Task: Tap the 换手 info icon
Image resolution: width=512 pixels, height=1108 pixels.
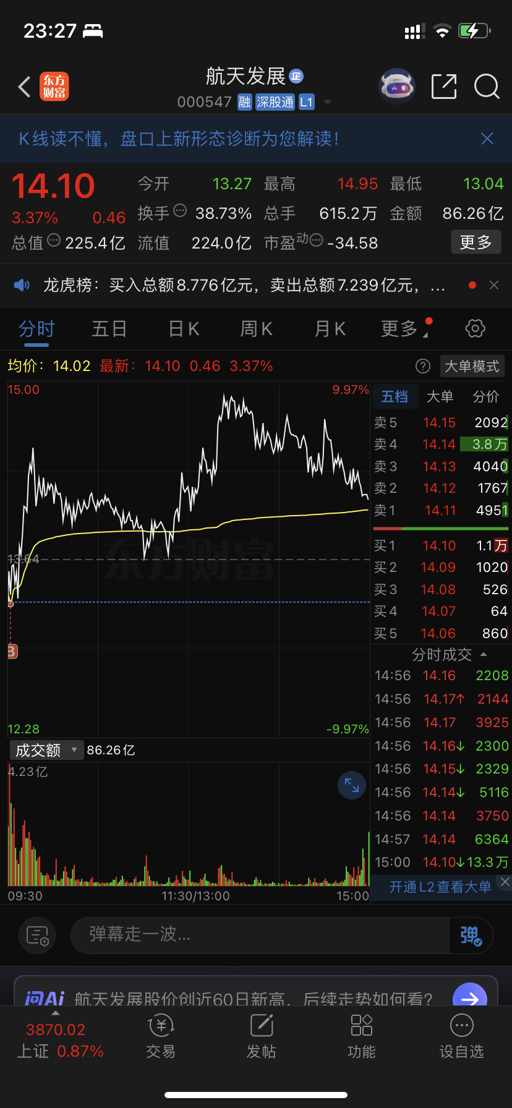Action: [x=180, y=211]
